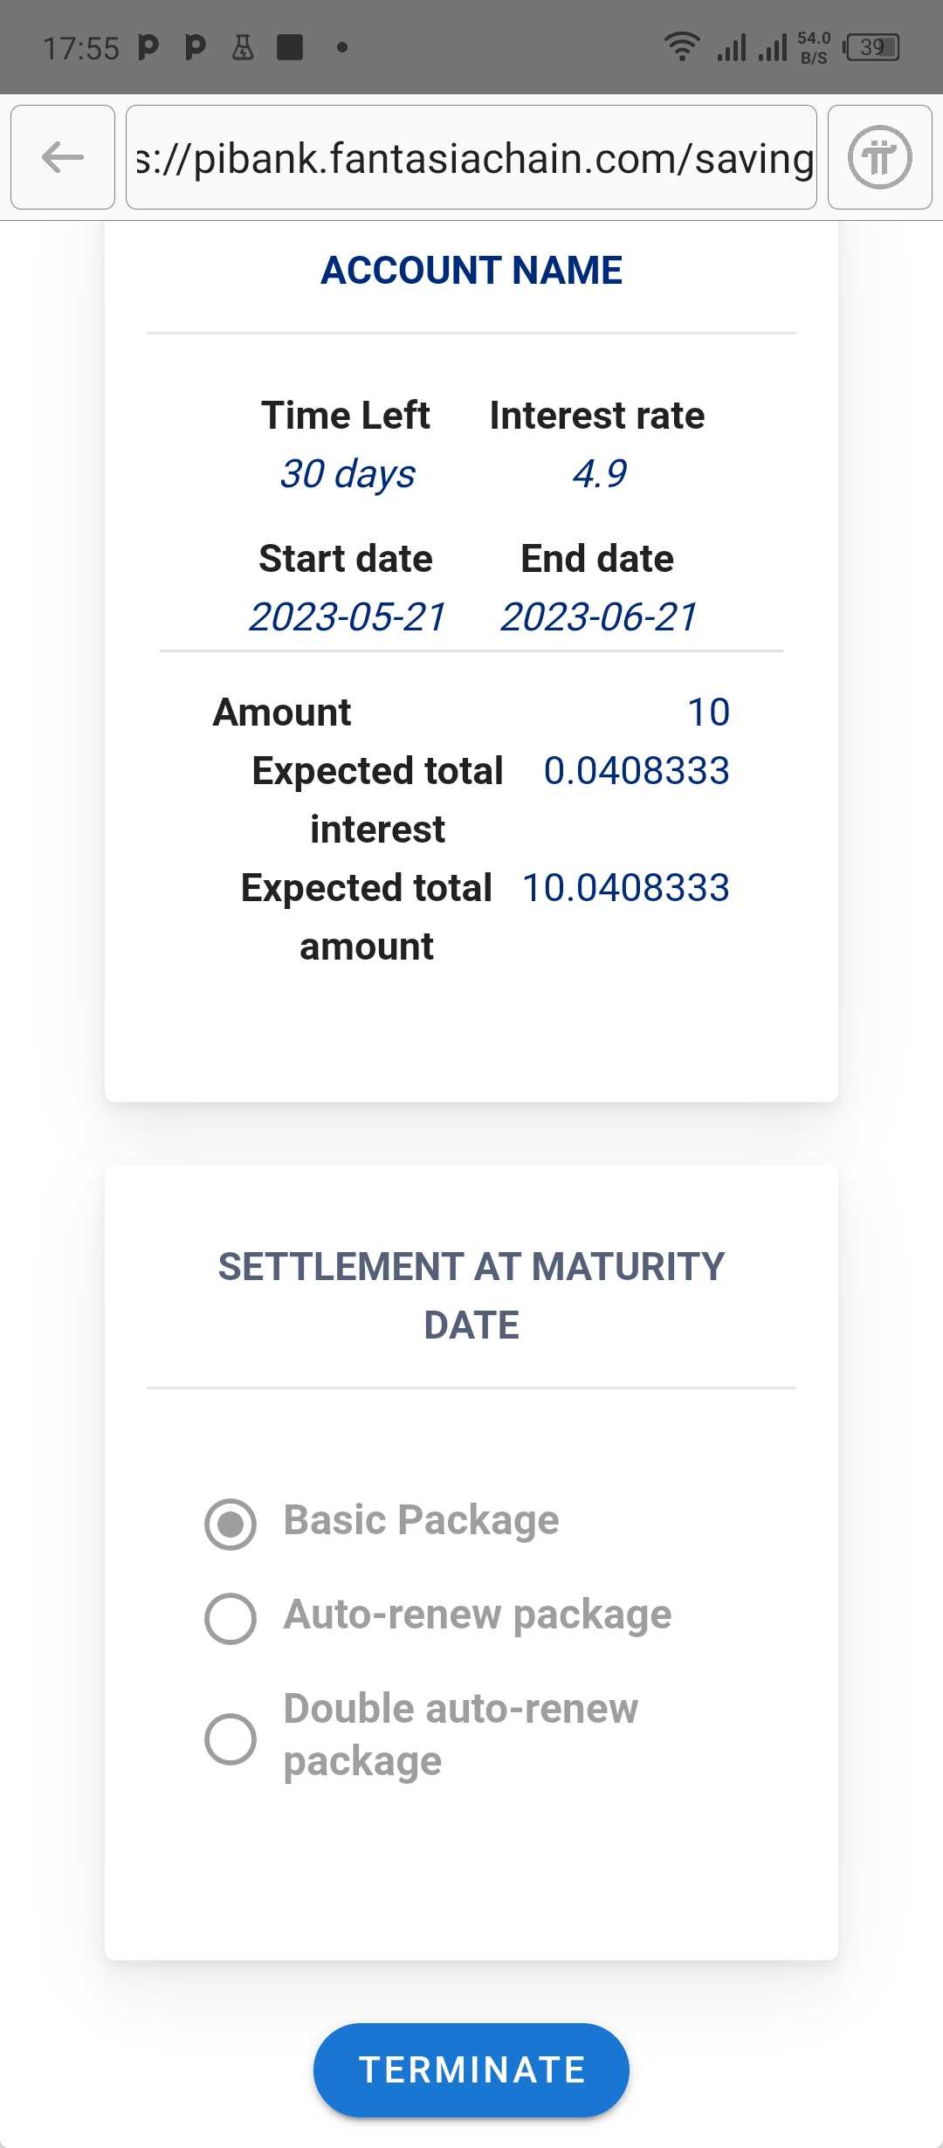Click the Settlement at Maturity Date heading
The height and width of the screenshot is (2148, 943).
coord(471,1296)
